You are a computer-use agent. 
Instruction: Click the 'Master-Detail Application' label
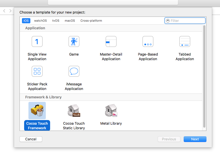[111, 57]
